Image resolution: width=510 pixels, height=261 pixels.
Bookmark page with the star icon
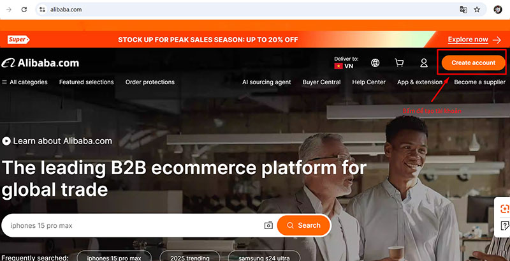(x=477, y=10)
